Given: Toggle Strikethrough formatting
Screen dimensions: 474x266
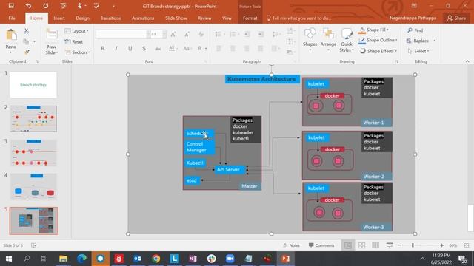Looking at the screenshot, I should click(158, 49).
